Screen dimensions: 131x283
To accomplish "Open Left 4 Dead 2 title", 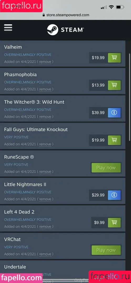I will 19,212.
